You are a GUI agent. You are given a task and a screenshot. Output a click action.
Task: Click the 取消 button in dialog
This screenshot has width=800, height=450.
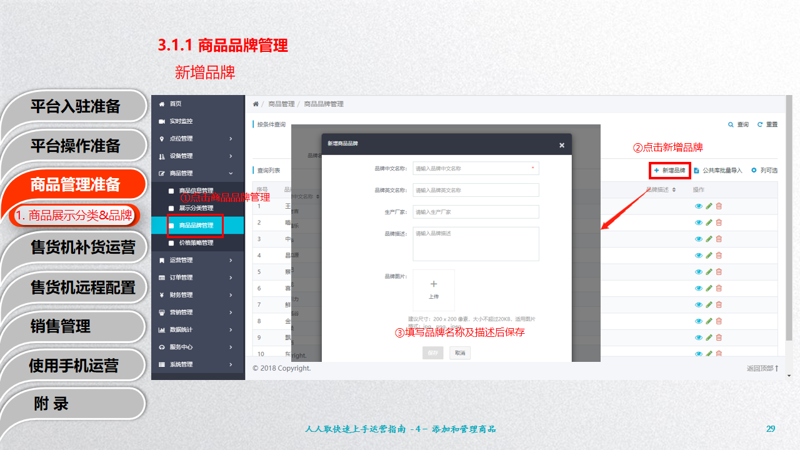tap(460, 353)
